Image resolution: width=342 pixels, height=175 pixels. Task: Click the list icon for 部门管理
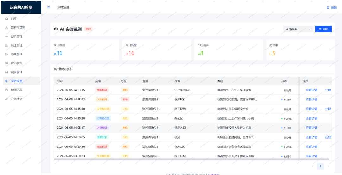click(6, 36)
